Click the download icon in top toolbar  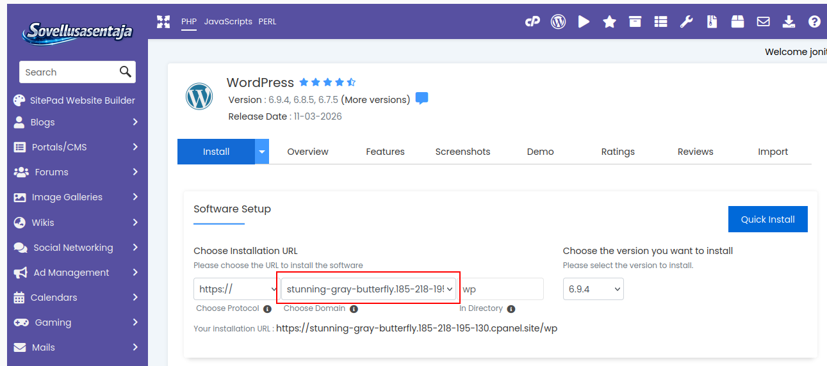[x=789, y=22]
